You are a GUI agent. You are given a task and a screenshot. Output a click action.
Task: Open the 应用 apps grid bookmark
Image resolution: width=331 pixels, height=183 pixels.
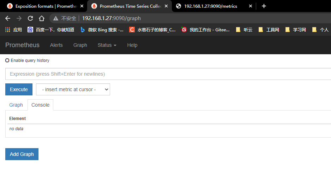pyautogui.click(x=13, y=30)
